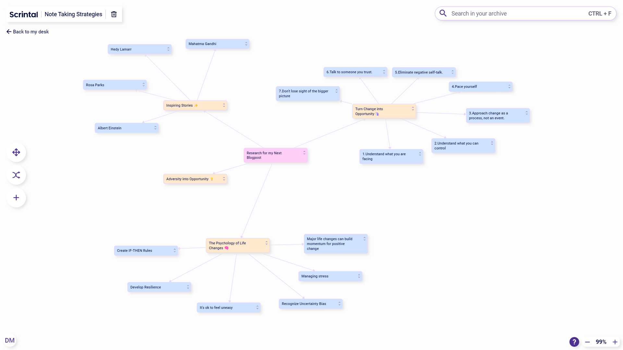623x350 pixels.
Task: Expand the Develop Resilience card
Action: 188,287
